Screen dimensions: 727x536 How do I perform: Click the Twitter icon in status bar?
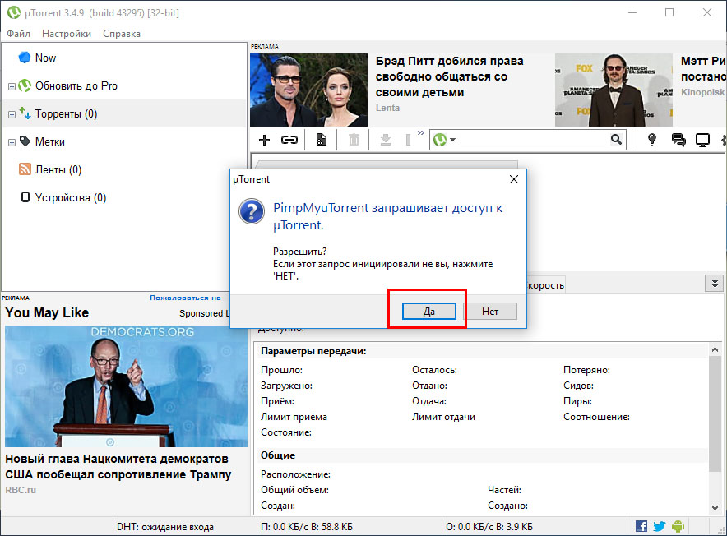[660, 526]
